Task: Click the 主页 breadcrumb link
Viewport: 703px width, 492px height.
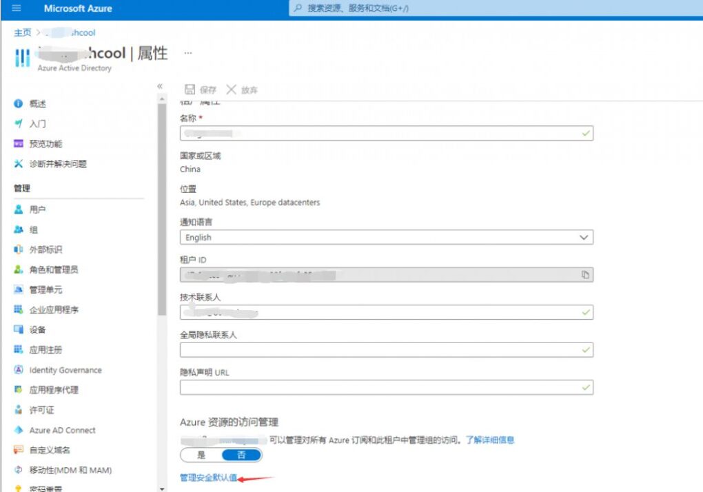Action: (x=23, y=32)
